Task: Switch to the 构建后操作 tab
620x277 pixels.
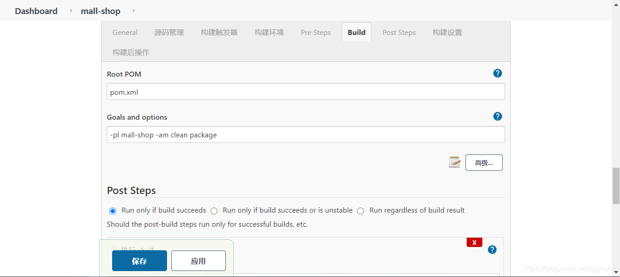Action: [131, 53]
